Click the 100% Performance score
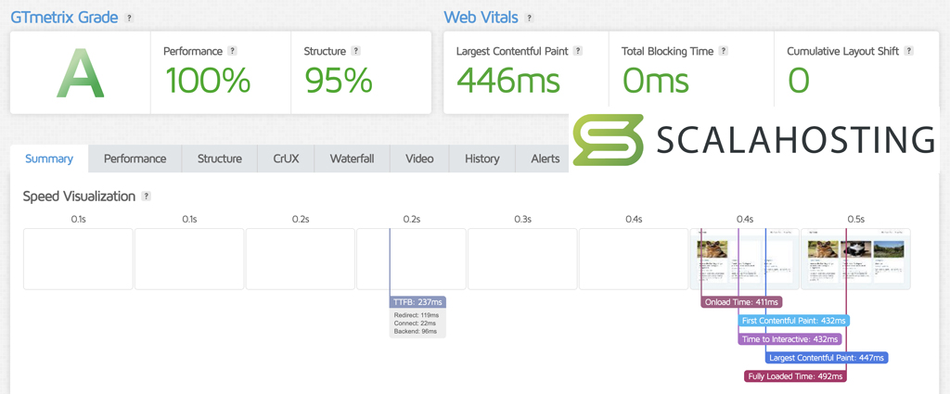The image size is (950, 394). tap(207, 80)
